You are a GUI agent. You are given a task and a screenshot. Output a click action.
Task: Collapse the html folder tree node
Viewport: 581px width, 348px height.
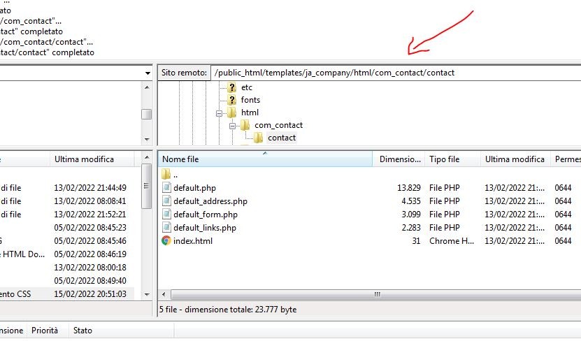[x=219, y=113]
